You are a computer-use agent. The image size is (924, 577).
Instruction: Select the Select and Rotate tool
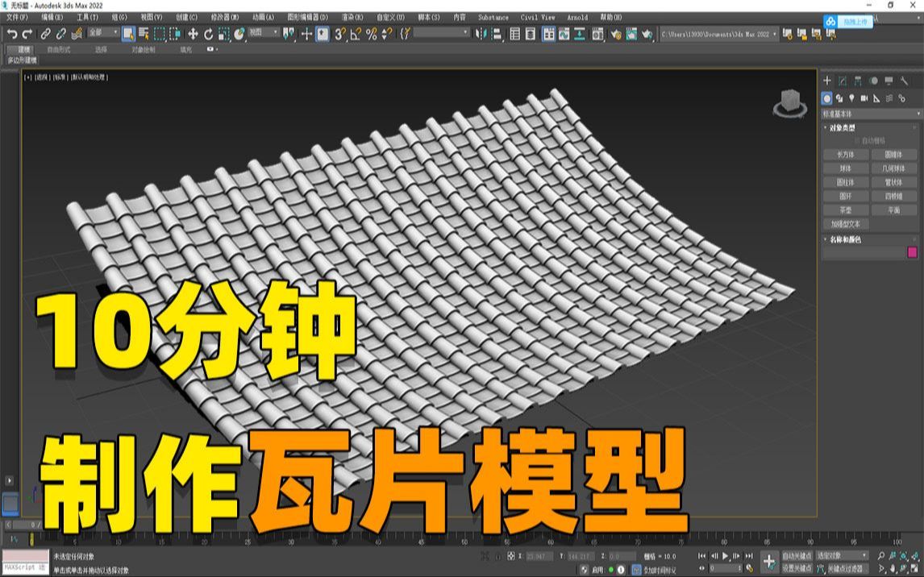point(208,34)
